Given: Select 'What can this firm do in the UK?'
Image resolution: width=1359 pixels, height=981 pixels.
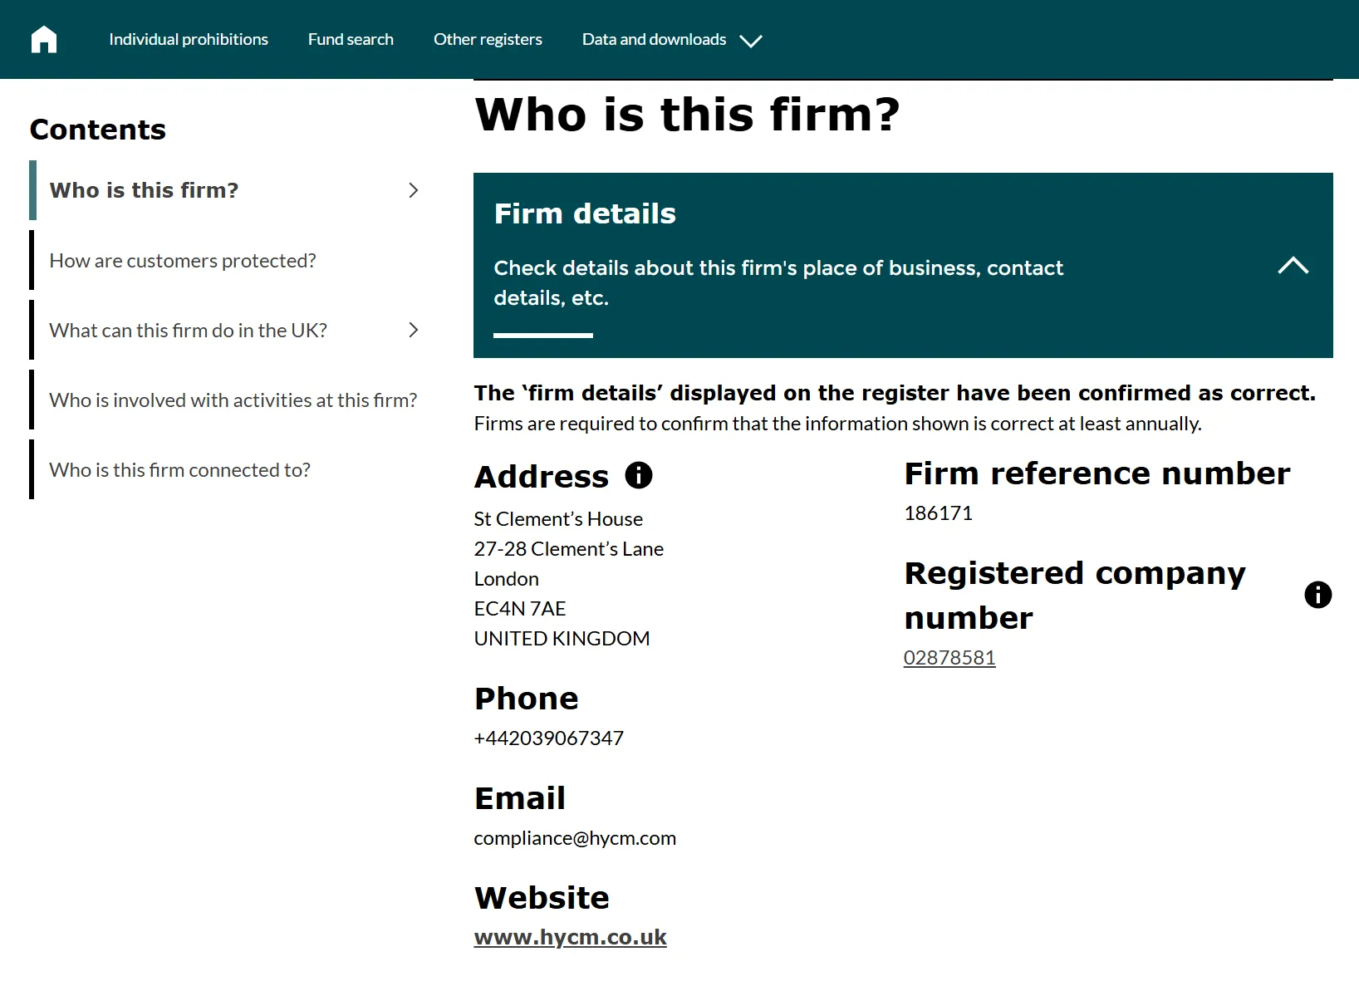Looking at the screenshot, I should point(188,331).
